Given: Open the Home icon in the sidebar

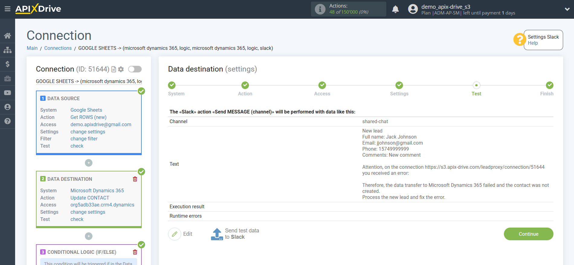Looking at the screenshot, I should [8, 36].
